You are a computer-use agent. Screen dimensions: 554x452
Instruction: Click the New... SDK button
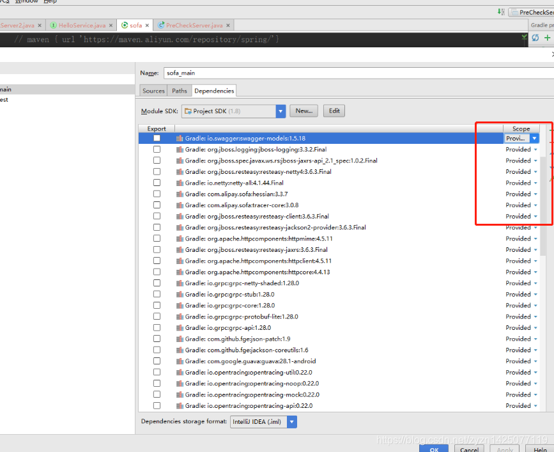click(x=304, y=111)
